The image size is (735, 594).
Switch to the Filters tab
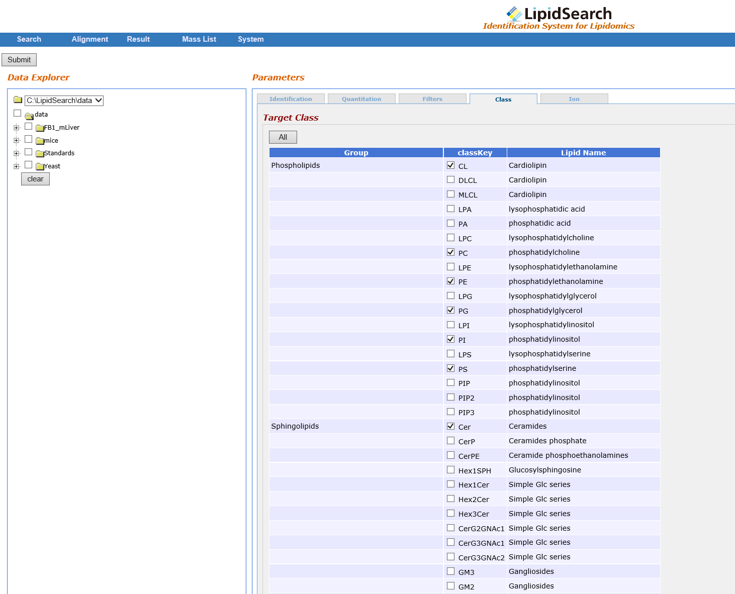[x=432, y=99]
